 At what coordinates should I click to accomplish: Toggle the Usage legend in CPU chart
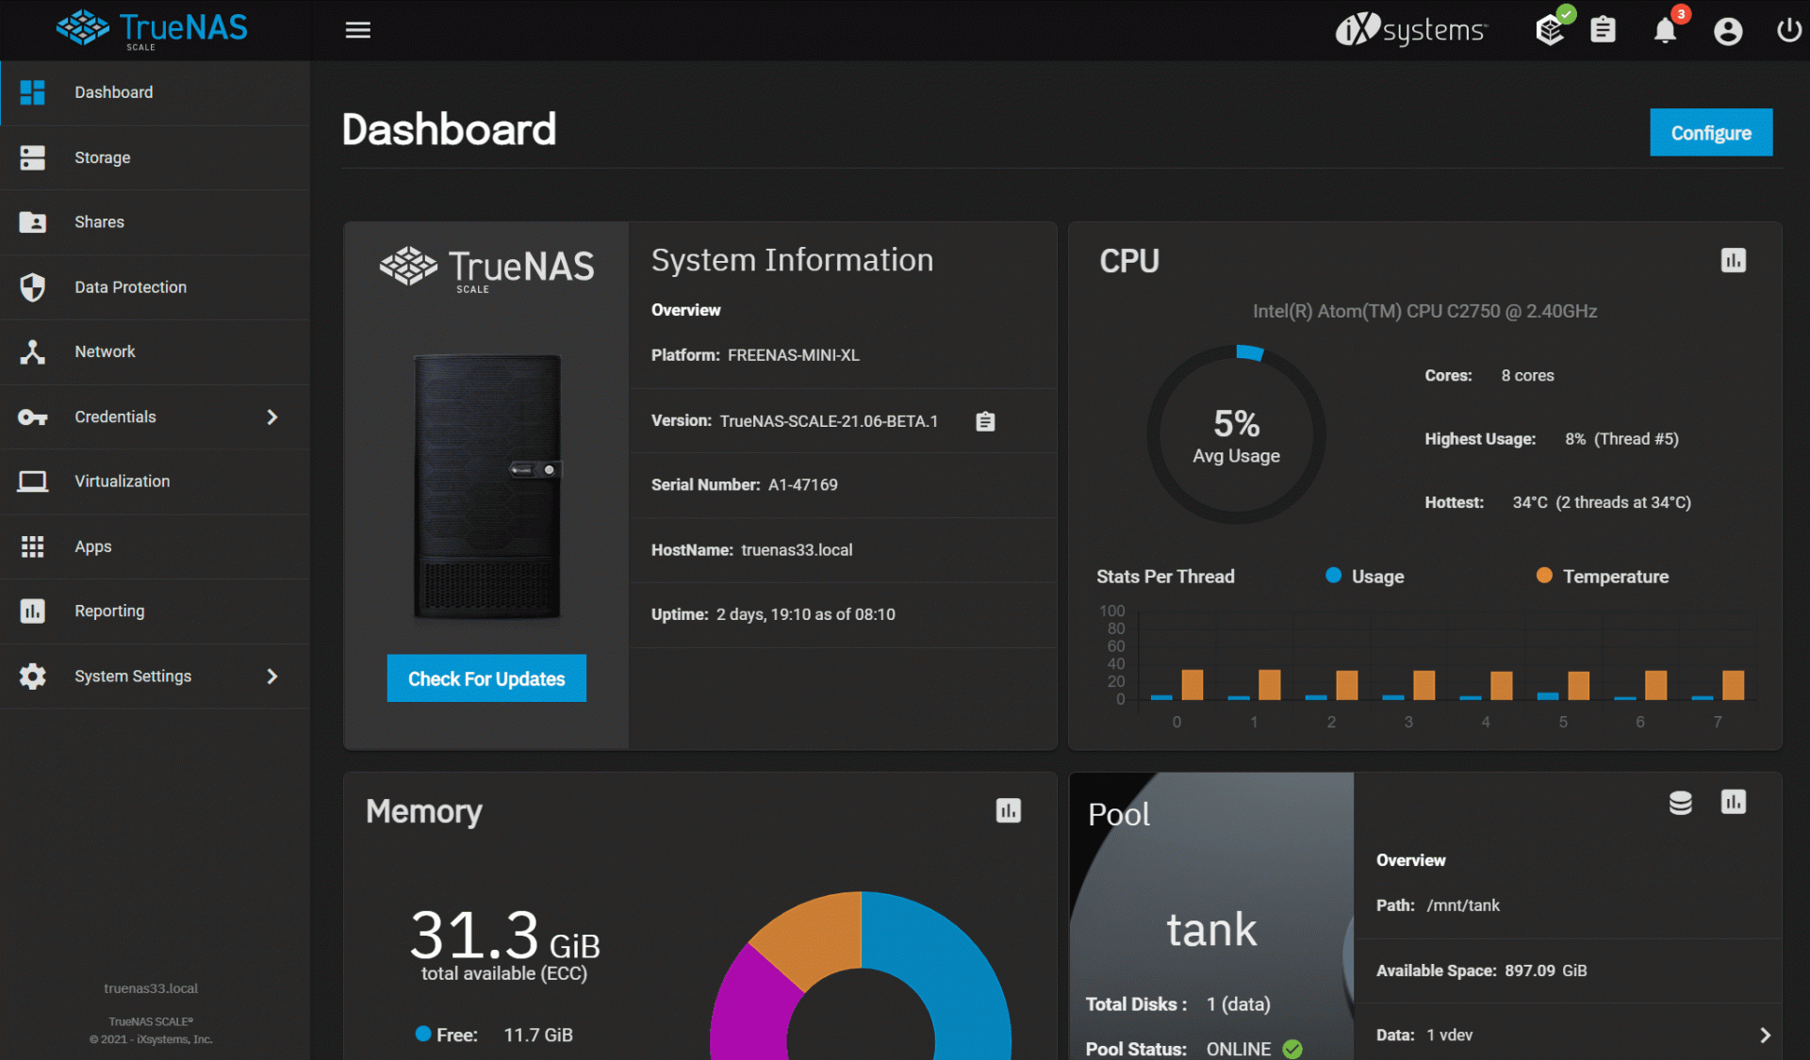click(1365, 576)
